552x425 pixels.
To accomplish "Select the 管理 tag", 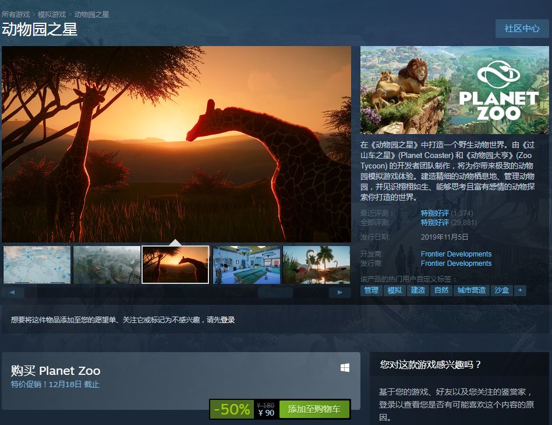I will tap(371, 290).
